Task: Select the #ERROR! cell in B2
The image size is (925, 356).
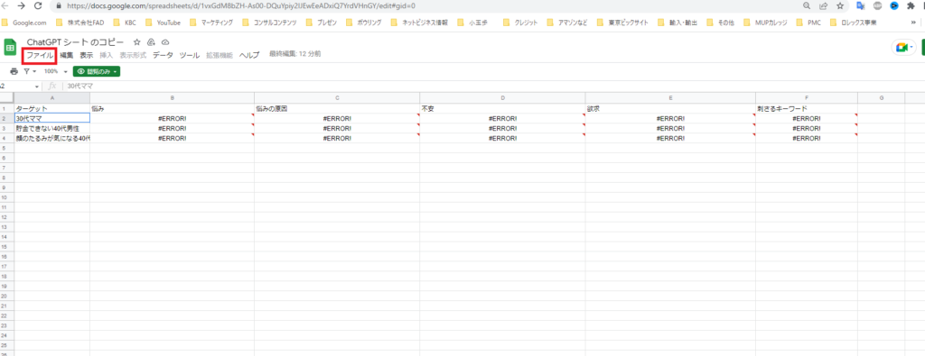Action: 173,118
